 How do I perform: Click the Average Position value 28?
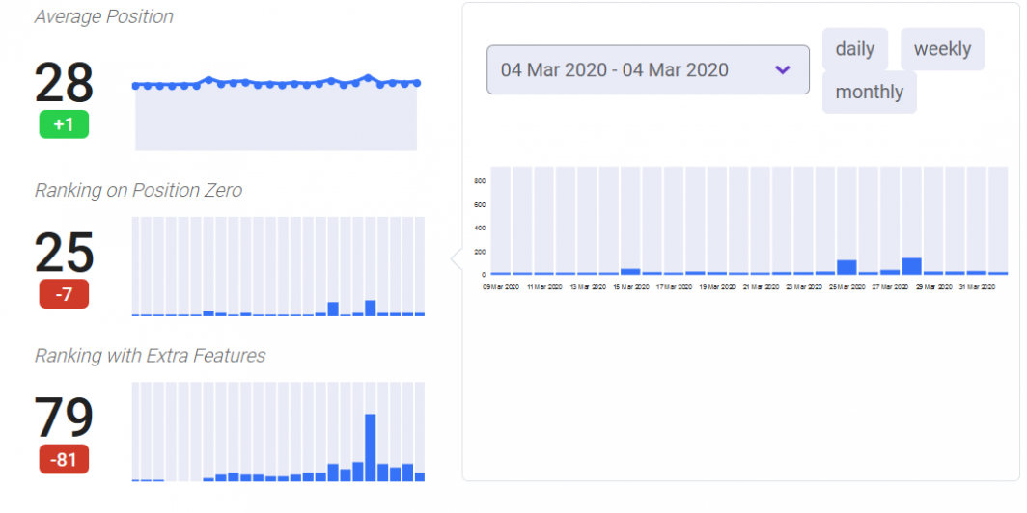(64, 84)
